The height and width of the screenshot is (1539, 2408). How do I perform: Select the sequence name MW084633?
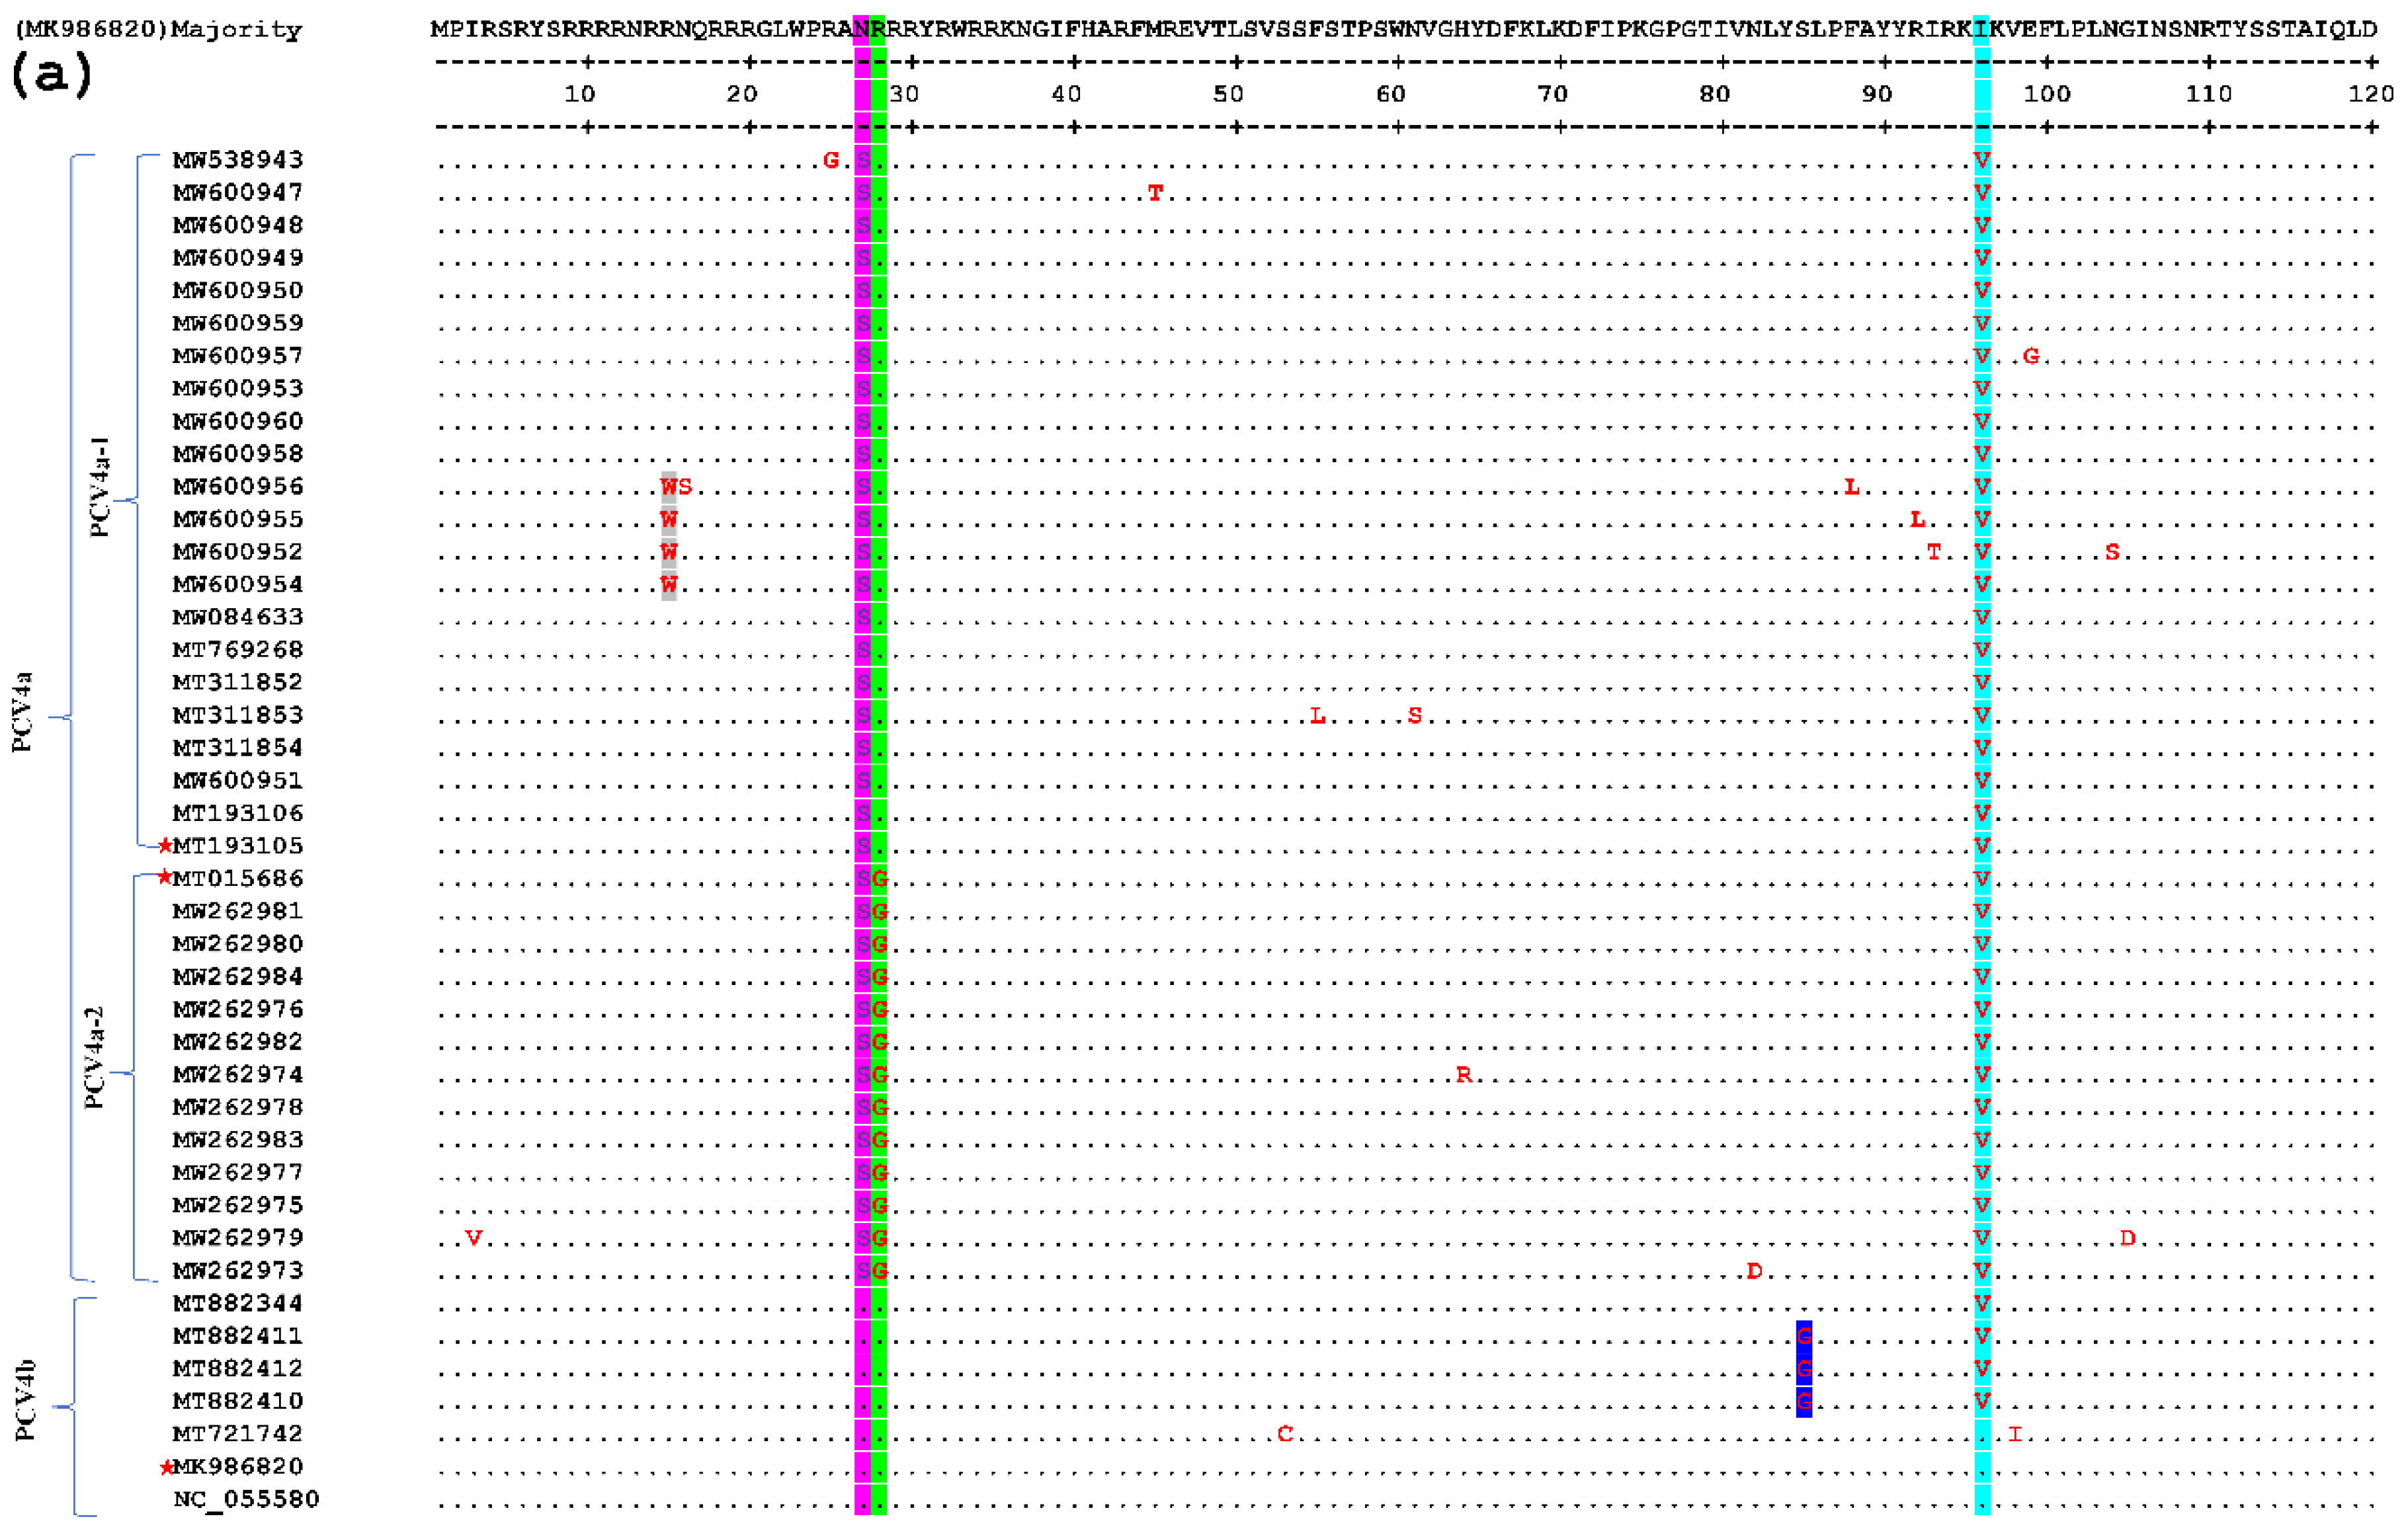(x=238, y=617)
